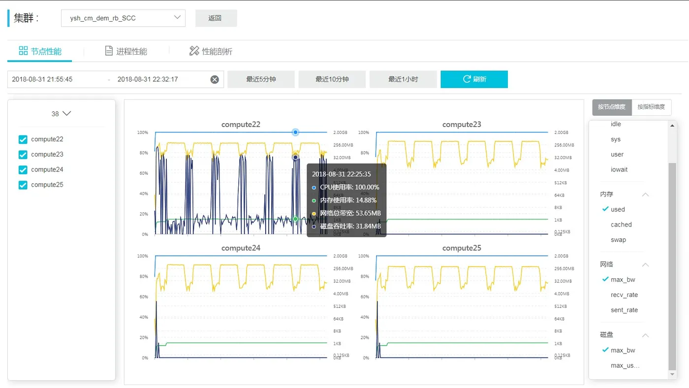
Task: Open the cluster selector ysh_cm_dem_rb_SCC dropdown
Action: [123, 18]
